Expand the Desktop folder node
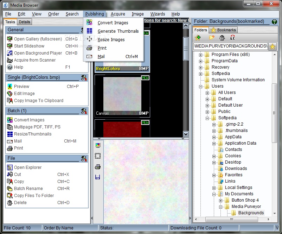 click(214, 162)
